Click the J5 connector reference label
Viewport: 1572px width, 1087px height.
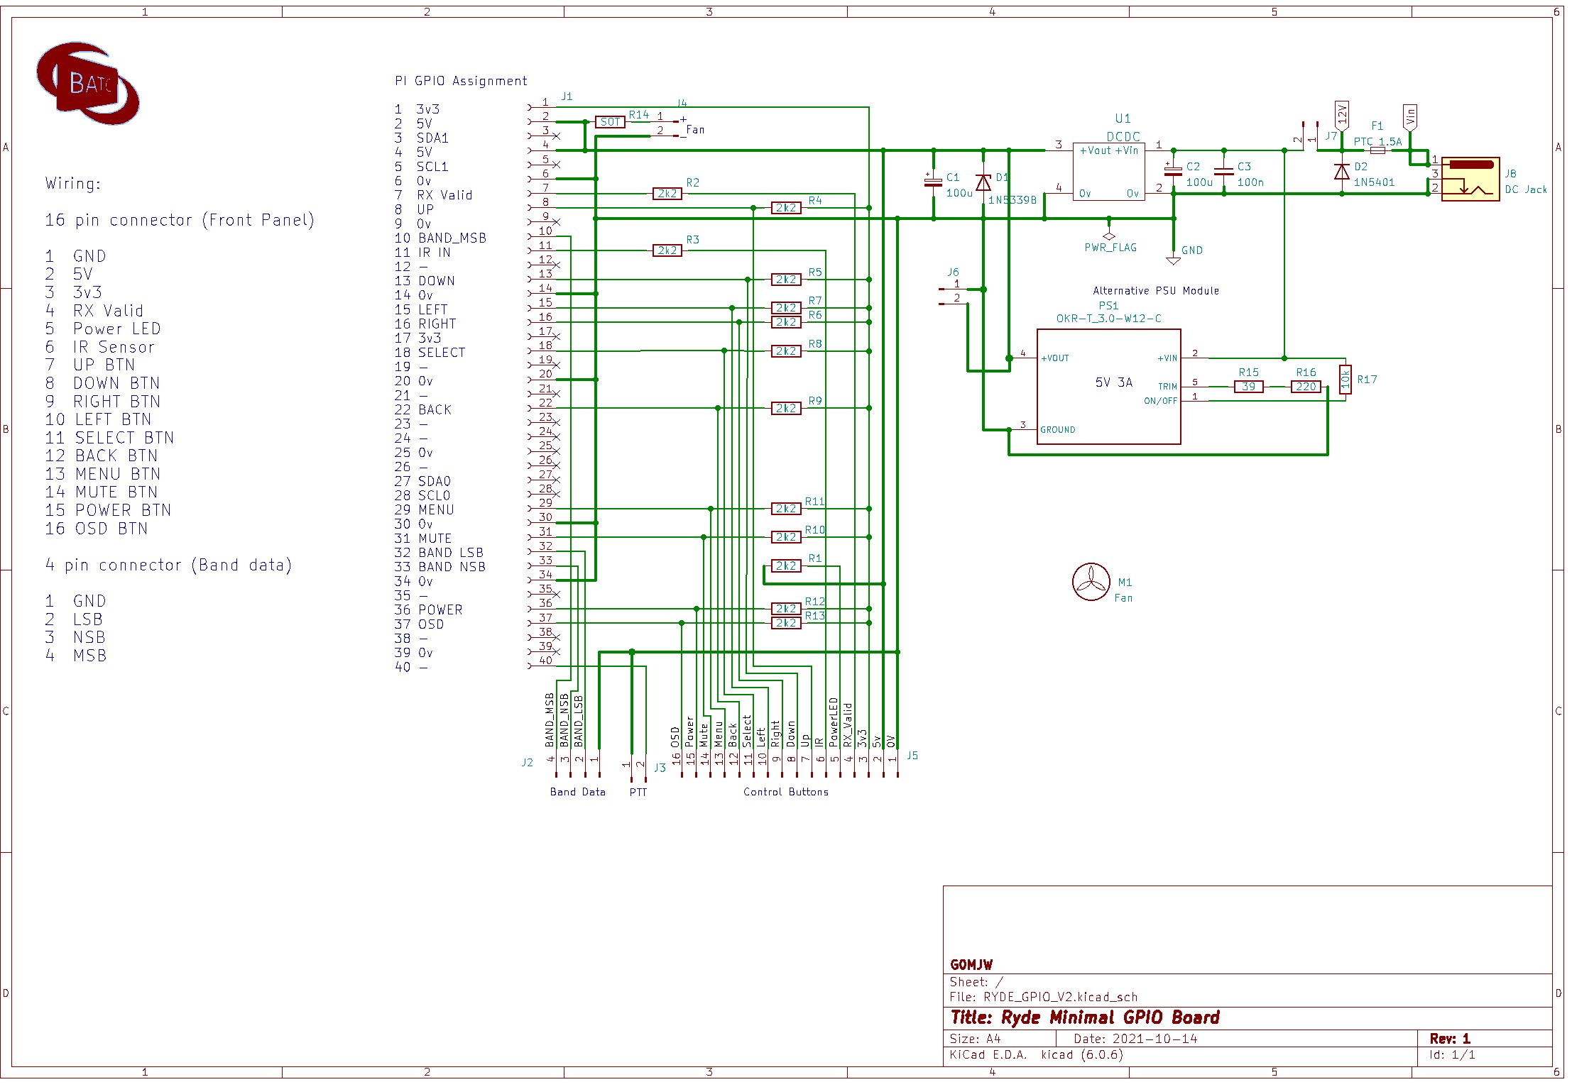pos(912,756)
